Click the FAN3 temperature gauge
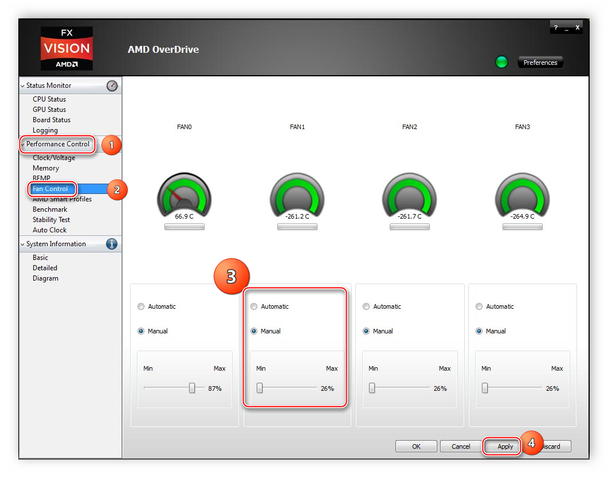 (x=522, y=198)
